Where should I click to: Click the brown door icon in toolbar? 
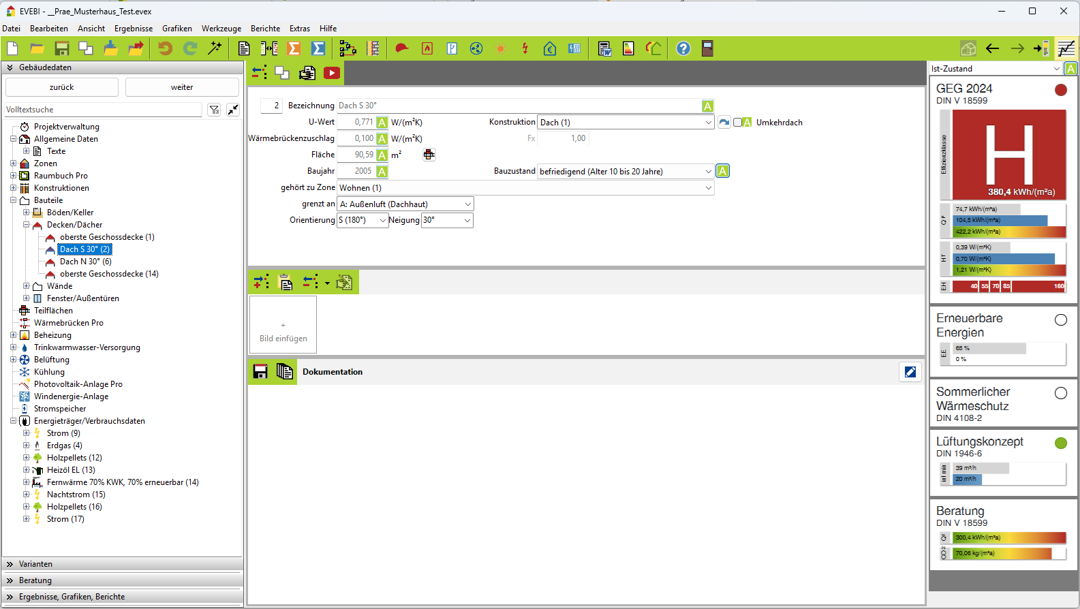707,48
